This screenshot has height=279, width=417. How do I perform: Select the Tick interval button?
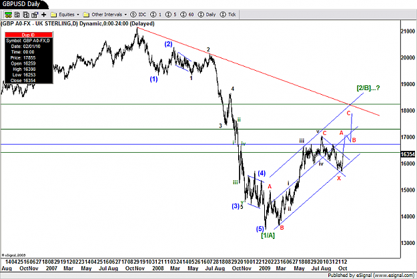coord(228,15)
